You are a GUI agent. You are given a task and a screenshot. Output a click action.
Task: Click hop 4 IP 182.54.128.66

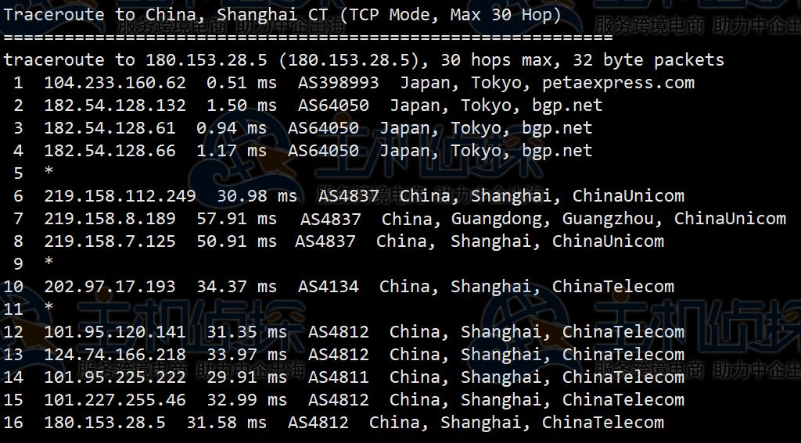coord(110,151)
